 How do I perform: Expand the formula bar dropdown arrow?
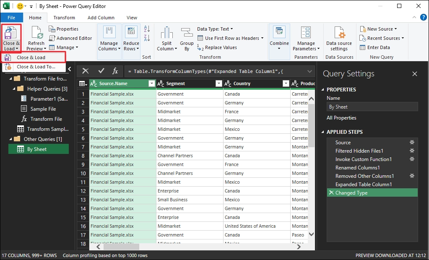[x=310, y=71]
